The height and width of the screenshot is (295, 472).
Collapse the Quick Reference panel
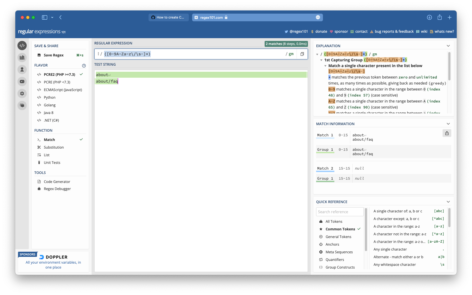click(x=448, y=202)
